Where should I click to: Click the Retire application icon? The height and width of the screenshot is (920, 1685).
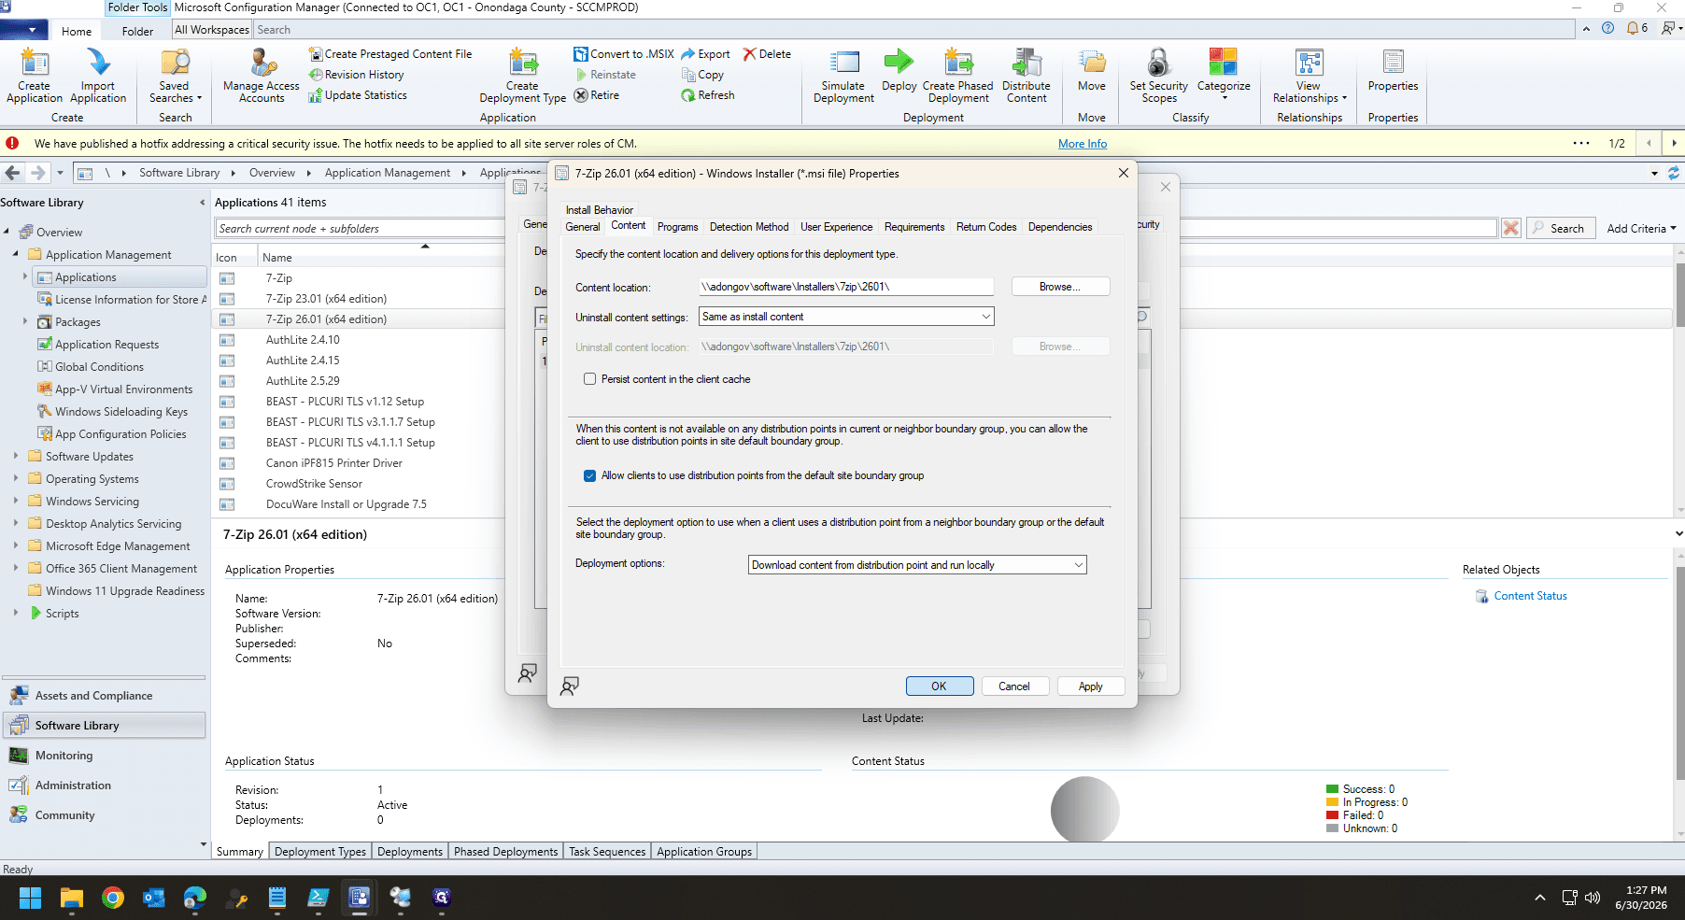click(x=596, y=95)
